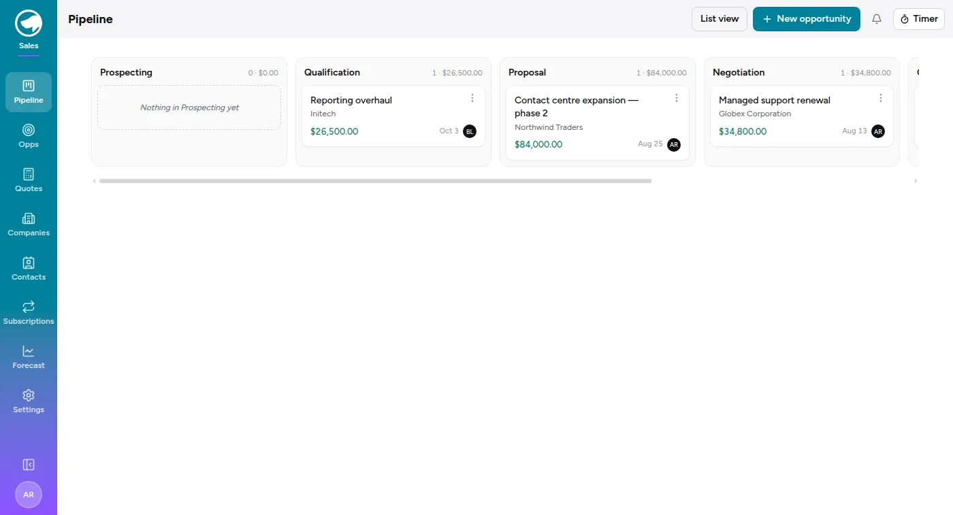Click the Prospecting column header
Image resolution: width=953 pixels, height=515 pixels.
[x=126, y=72]
